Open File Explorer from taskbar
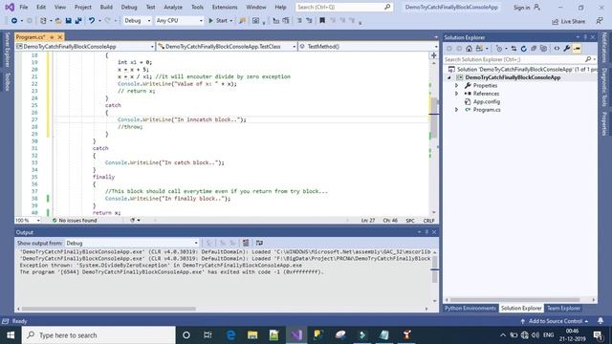This screenshot has height=344, width=612. [x=252, y=335]
